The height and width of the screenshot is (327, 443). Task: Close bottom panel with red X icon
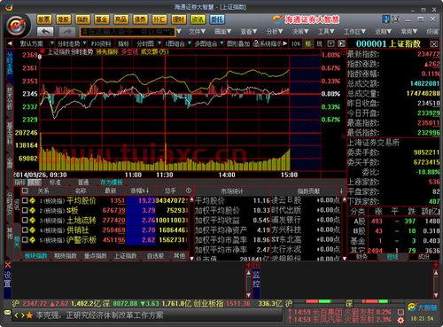[8, 265]
